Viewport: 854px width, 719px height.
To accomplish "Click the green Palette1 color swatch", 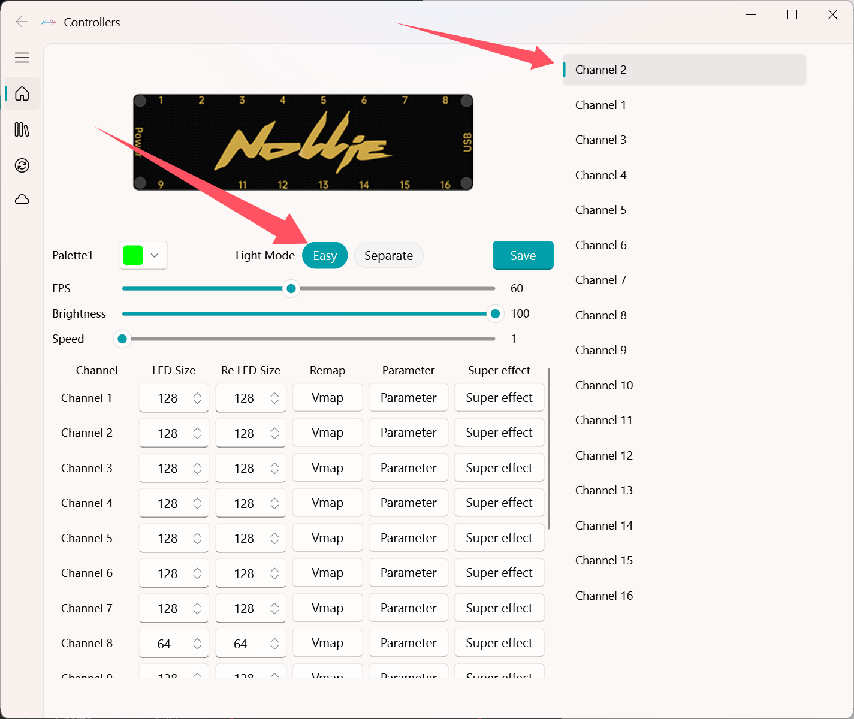I will click(133, 255).
